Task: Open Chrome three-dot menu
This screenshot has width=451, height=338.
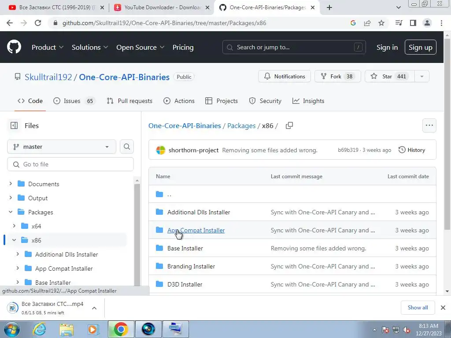Action: 441,23
